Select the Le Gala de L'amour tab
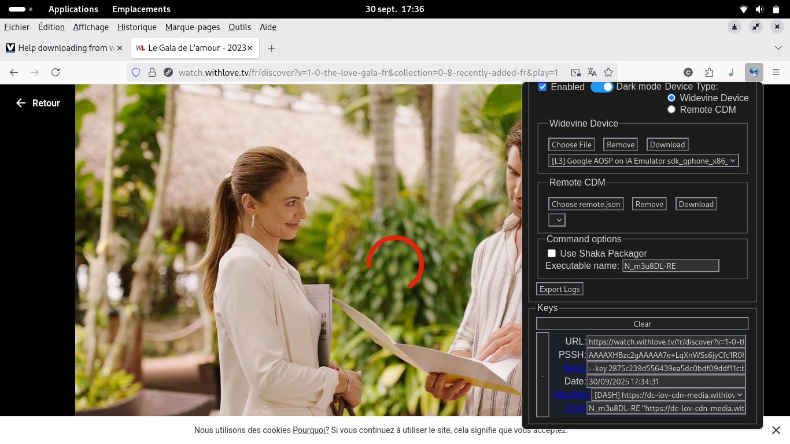This screenshot has width=790, height=444. click(195, 48)
